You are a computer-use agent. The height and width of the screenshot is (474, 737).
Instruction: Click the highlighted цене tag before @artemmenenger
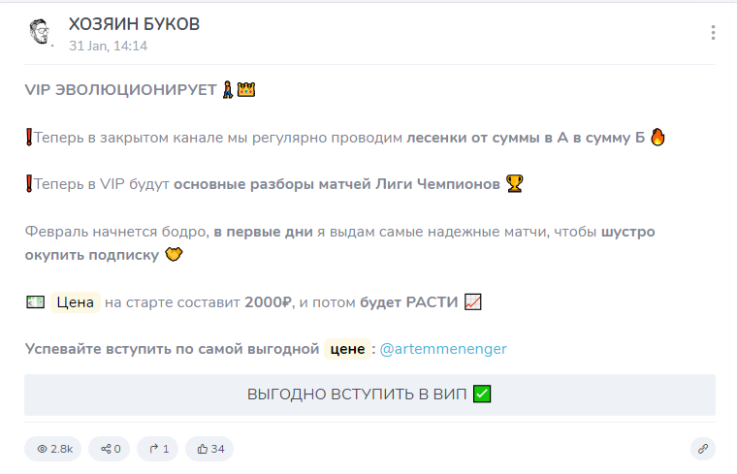[x=347, y=349]
